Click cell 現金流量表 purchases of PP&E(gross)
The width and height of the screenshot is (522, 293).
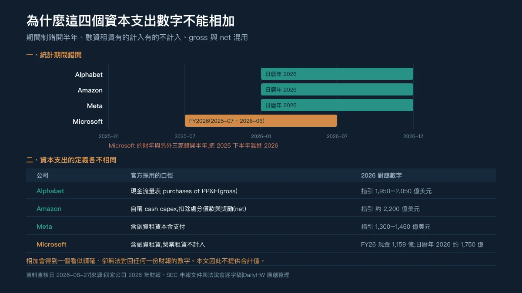click(x=184, y=191)
